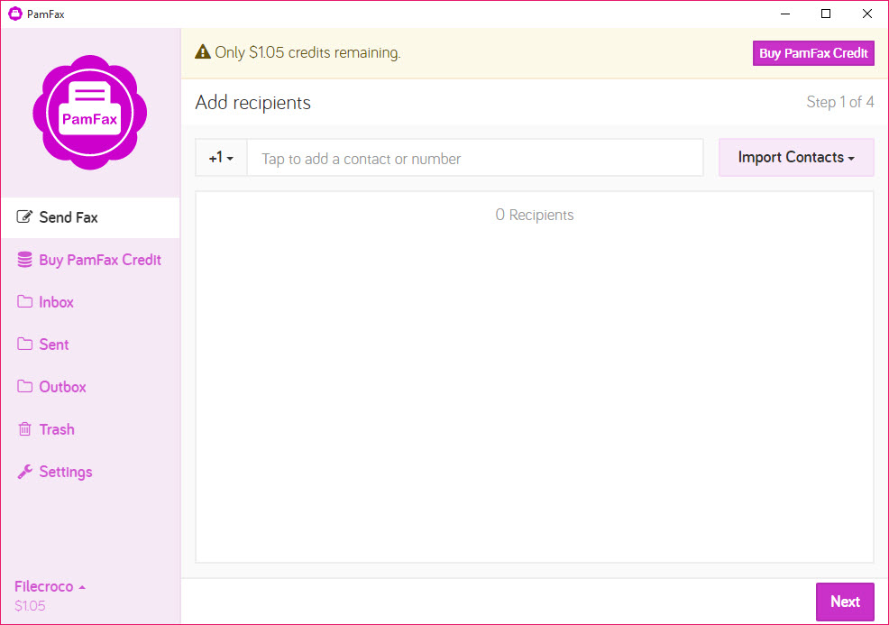Maximize the PamFax window
The image size is (889, 625).
coord(826,14)
